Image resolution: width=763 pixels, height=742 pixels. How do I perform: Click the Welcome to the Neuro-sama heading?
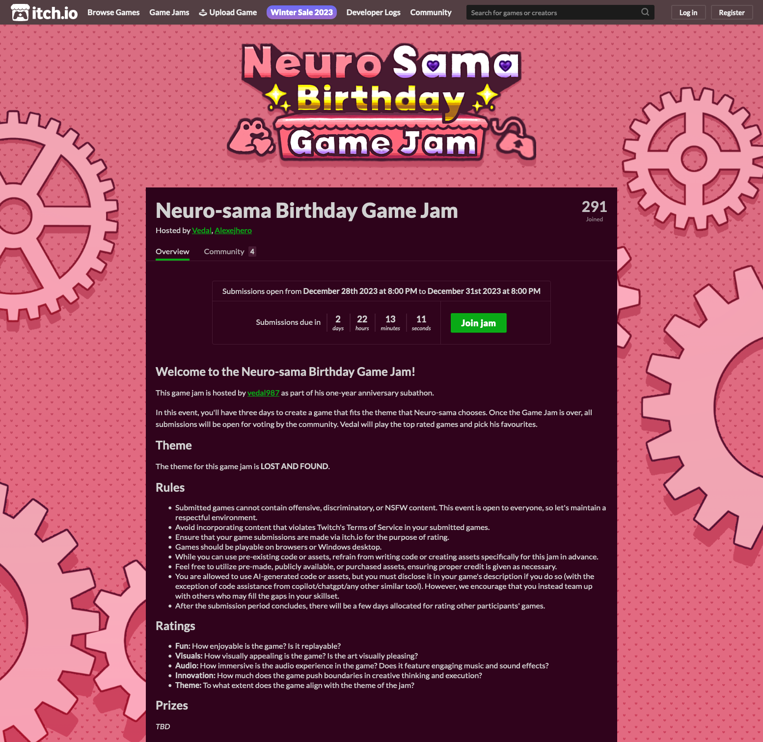point(285,372)
